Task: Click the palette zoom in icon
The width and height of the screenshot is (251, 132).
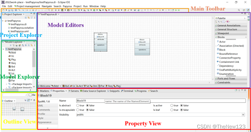Action: tap(219, 22)
